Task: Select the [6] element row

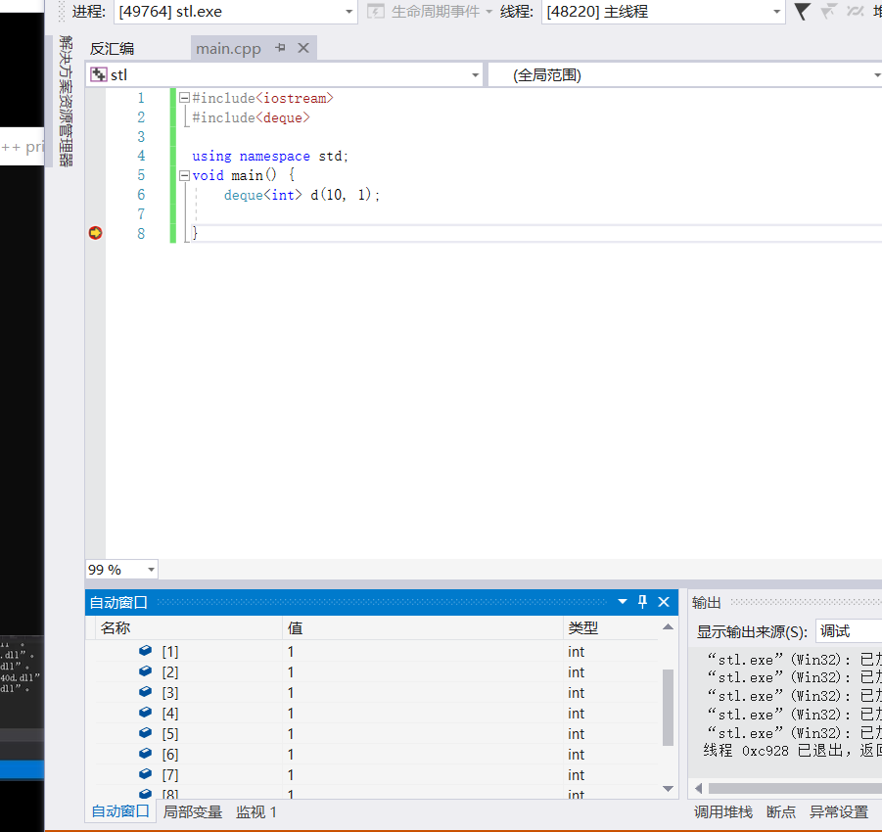Action: [x=376, y=755]
